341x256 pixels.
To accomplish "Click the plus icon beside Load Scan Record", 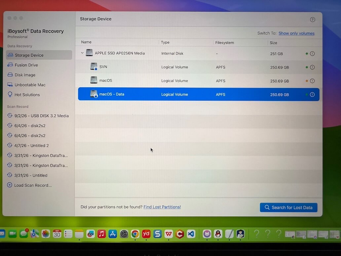I will coord(10,185).
